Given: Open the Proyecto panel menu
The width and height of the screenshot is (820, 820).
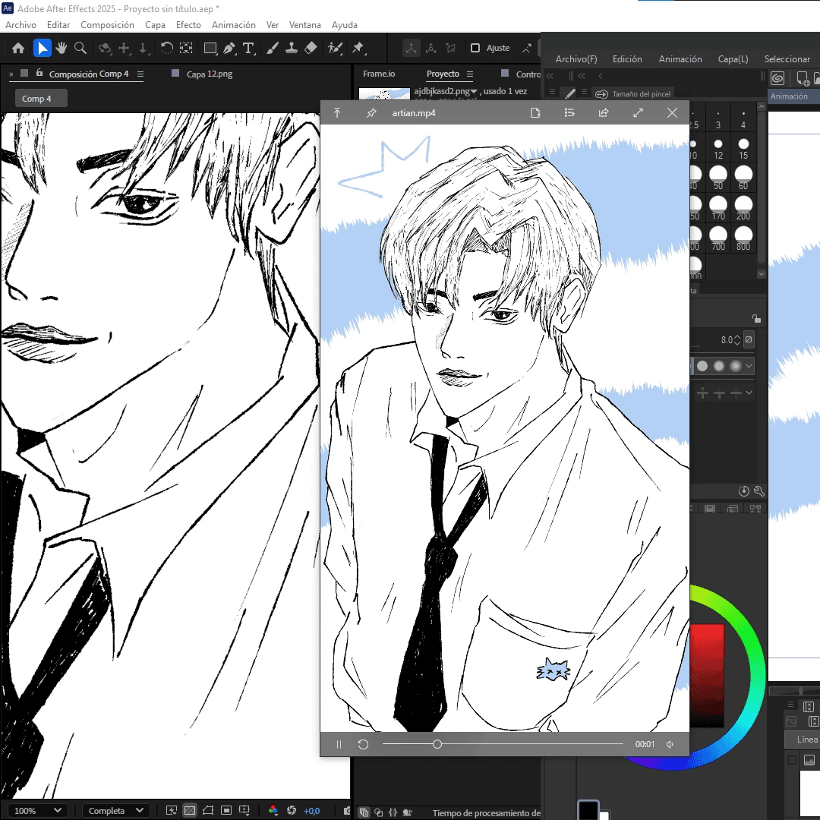Looking at the screenshot, I should click(470, 74).
